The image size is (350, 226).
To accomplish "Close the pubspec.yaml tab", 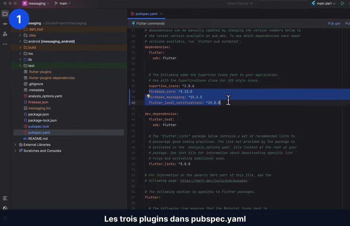I will [x=161, y=14].
